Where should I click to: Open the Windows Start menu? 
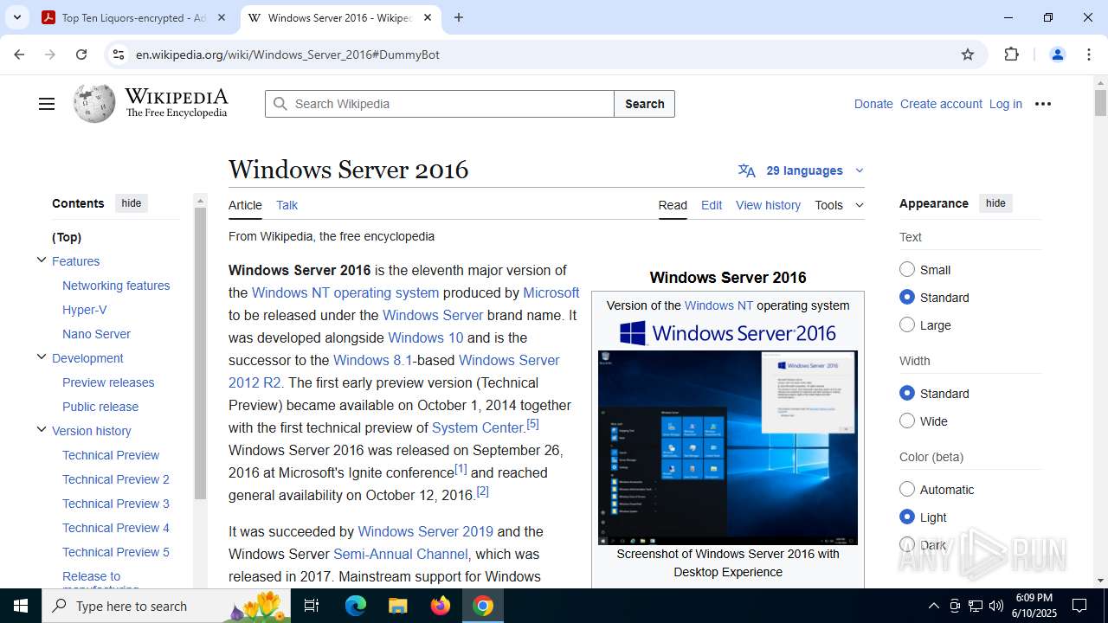pos(21,606)
